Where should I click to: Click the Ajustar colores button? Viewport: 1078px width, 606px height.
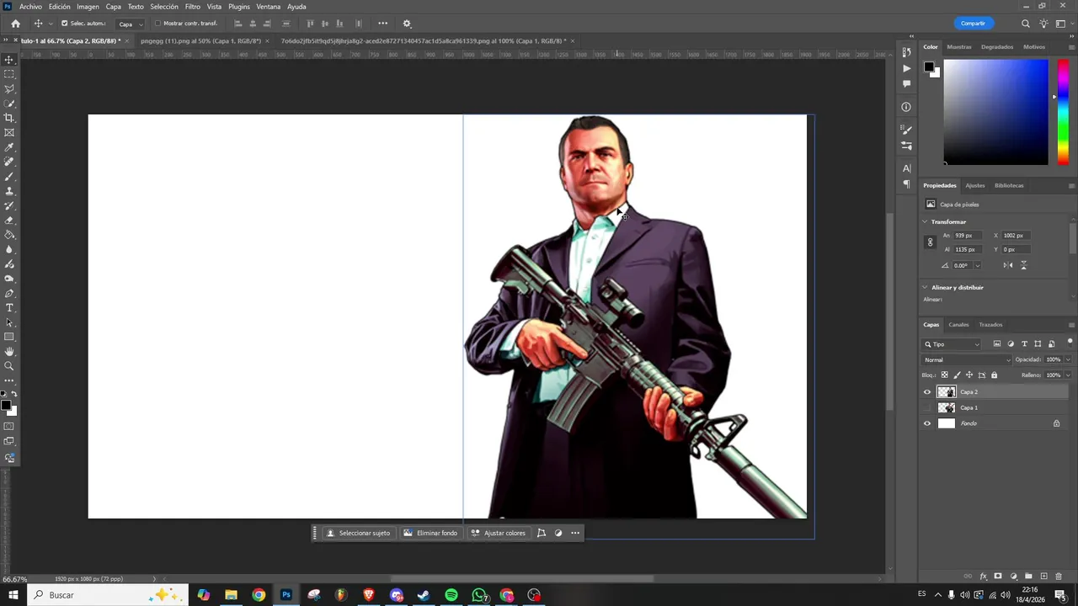(498, 533)
